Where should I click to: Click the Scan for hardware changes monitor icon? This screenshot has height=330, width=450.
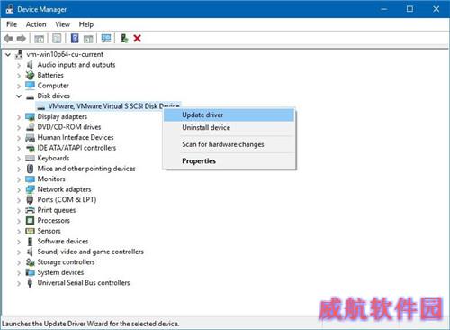pos(106,39)
